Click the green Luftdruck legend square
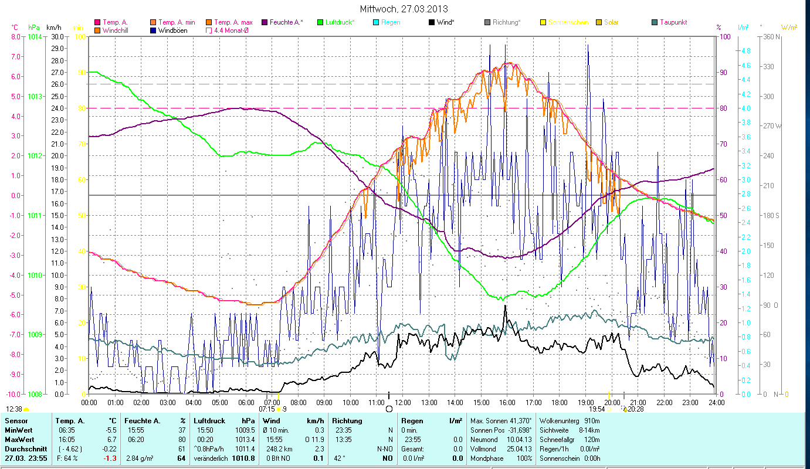This screenshot has height=469, width=810. (320, 23)
